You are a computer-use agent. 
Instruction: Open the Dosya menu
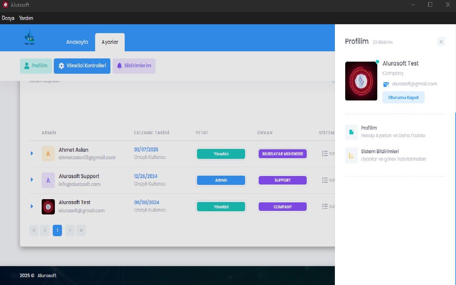coord(8,18)
